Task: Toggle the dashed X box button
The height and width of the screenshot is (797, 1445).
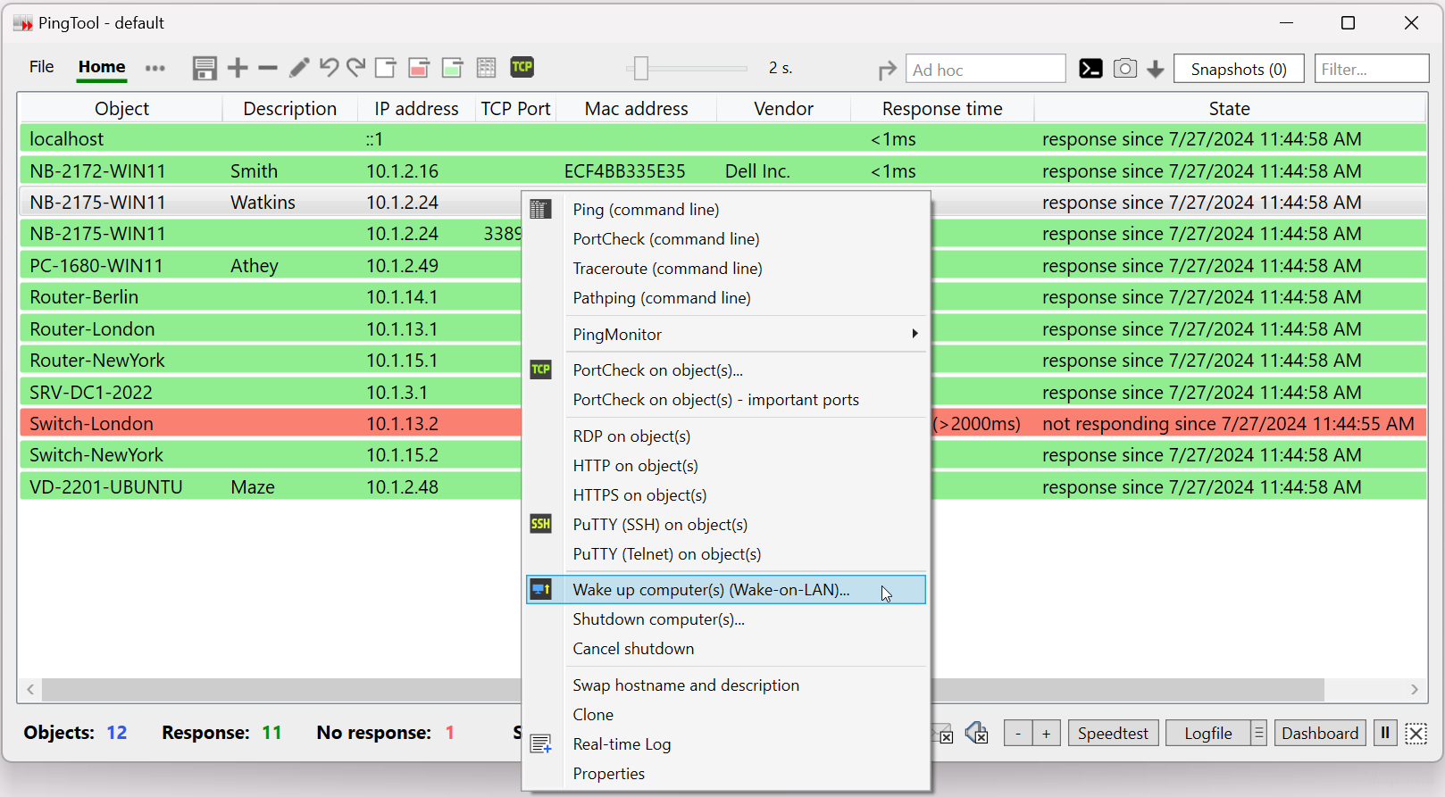Action: 1416,734
